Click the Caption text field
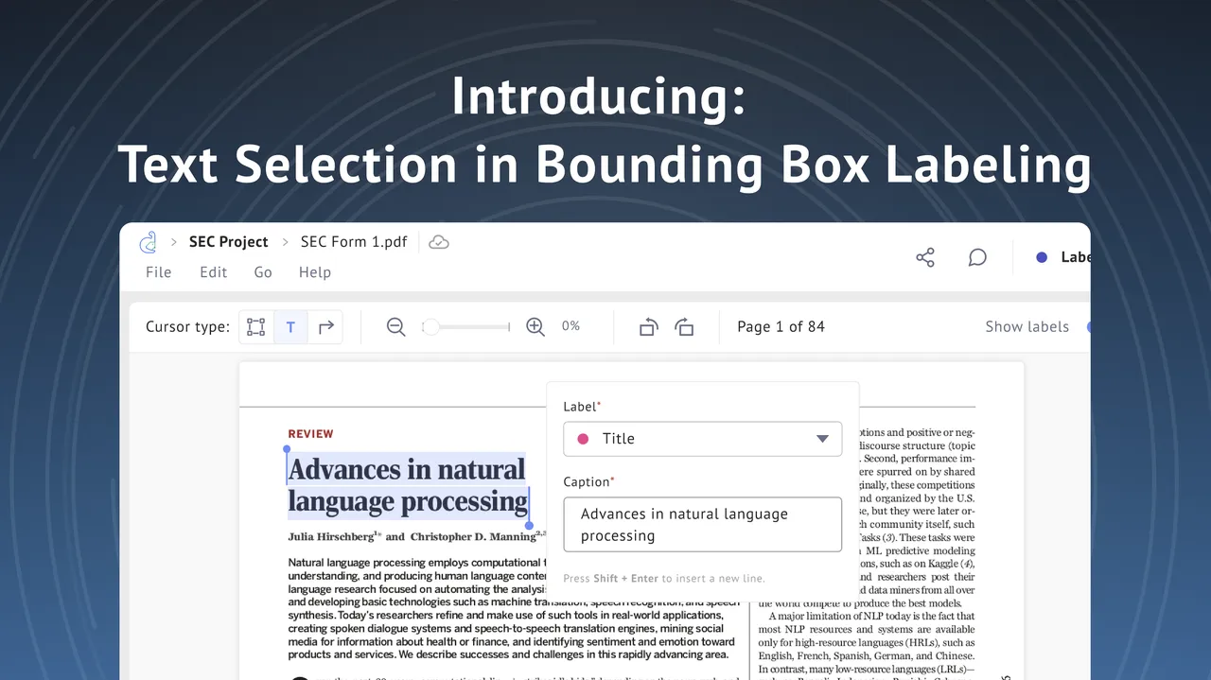This screenshot has height=680, width=1211. pos(702,525)
